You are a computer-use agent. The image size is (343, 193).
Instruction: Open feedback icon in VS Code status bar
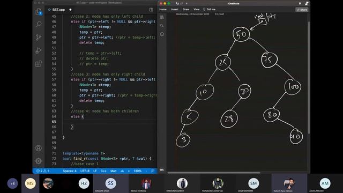153,171
